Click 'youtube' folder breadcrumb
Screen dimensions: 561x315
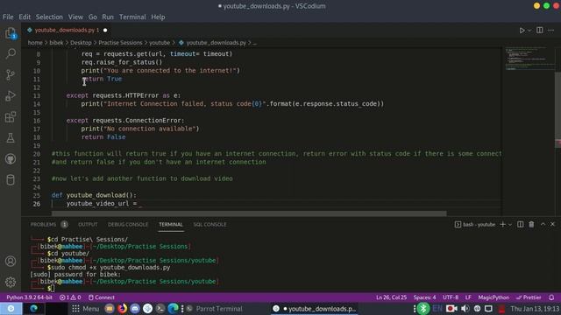tap(160, 43)
